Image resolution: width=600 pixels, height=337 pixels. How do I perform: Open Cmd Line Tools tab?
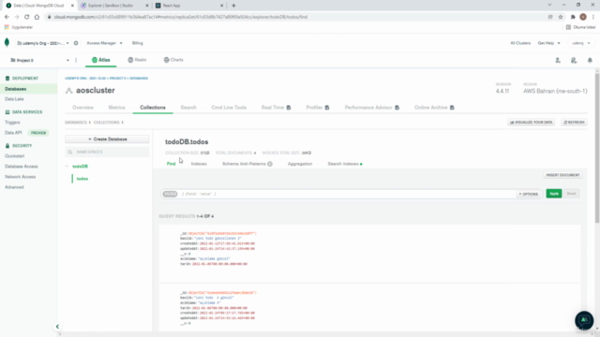(229, 108)
